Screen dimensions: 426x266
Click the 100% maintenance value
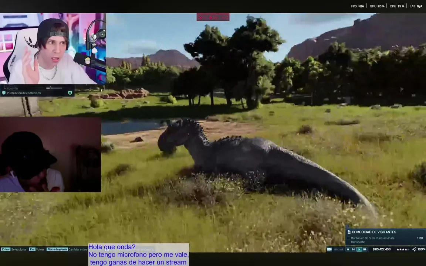422,249
